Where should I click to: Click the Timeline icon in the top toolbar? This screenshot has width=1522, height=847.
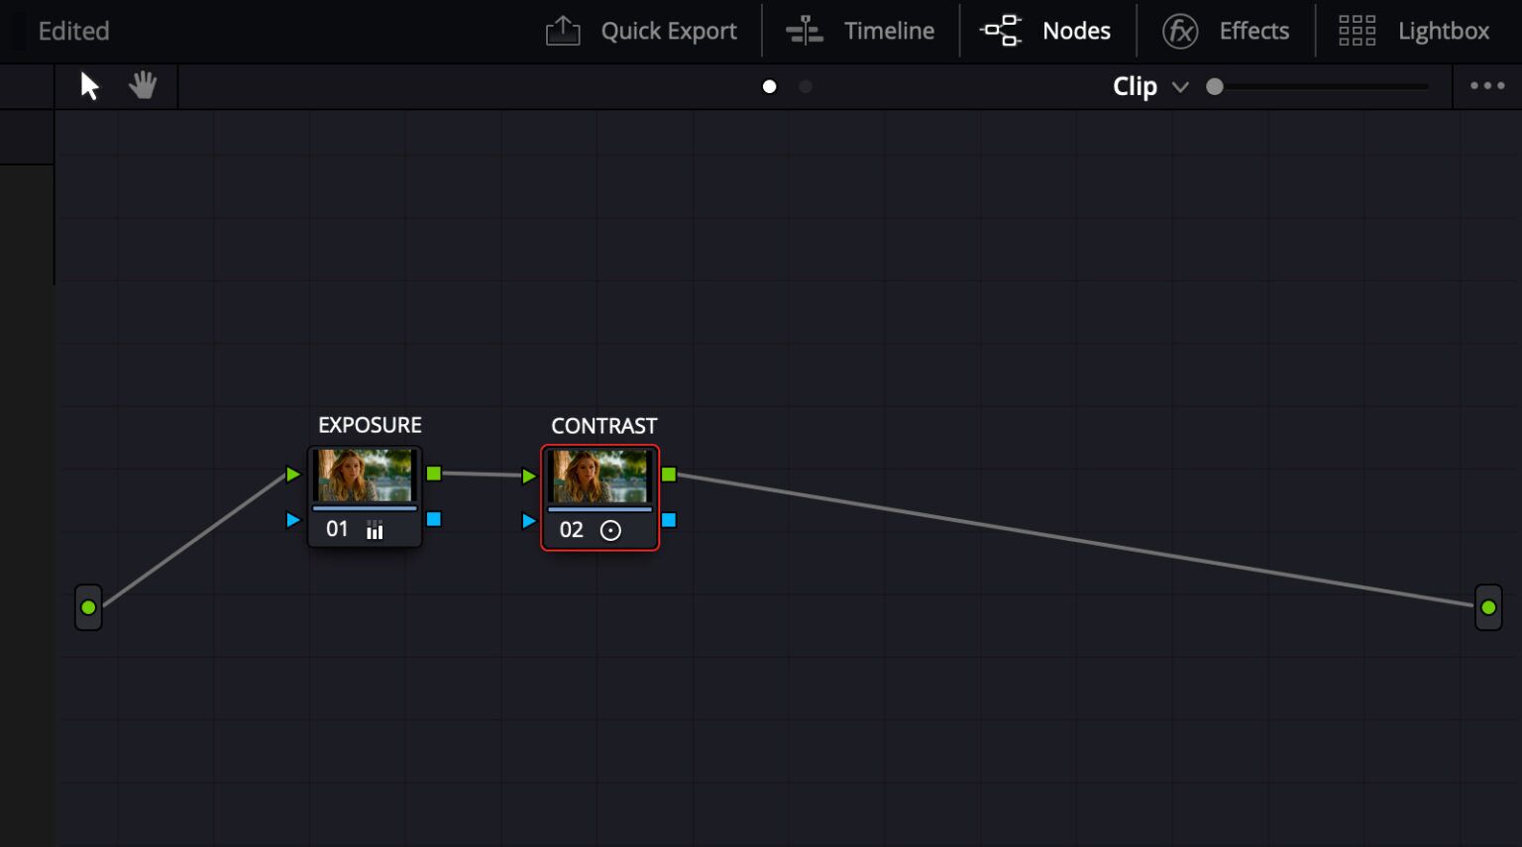click(805, 30)
